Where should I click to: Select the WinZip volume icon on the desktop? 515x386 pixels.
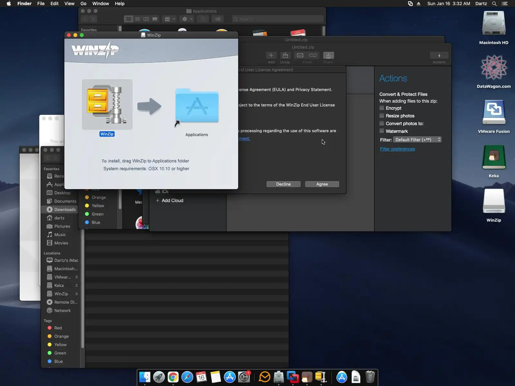coord(494,201)
